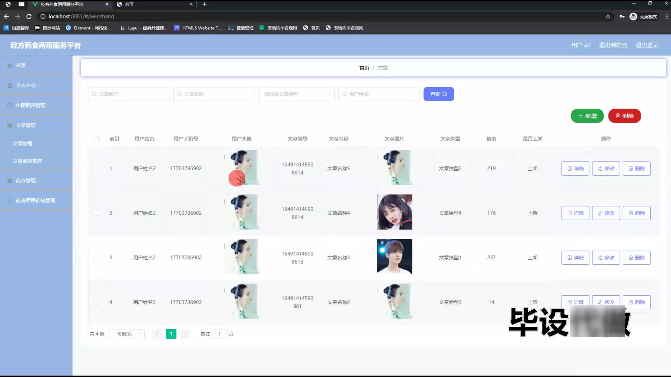This screenshot has height=377, width=671.
Task: Click 文章类型 column header
Action: pyautogui.click(x=450, y=139)
